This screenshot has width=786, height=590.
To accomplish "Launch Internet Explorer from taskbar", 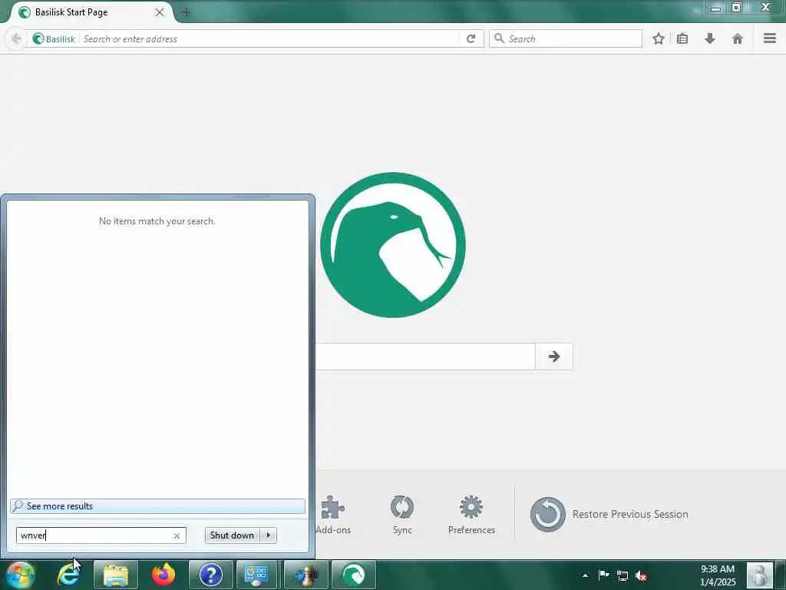I will coord(68,575).
